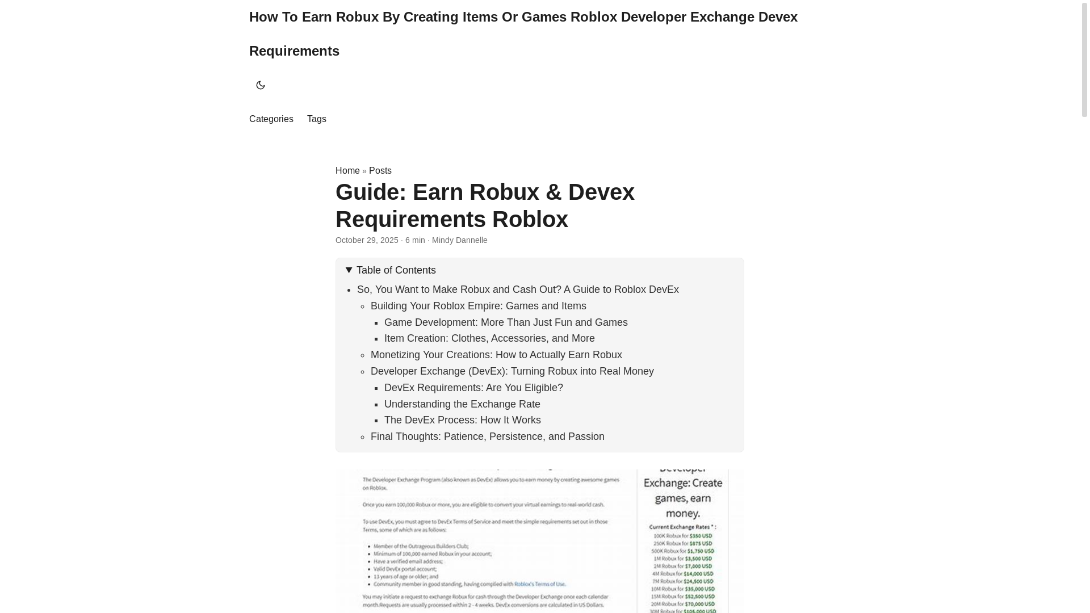Click the article heading 'Guide: Earn Robux & Devex'
Screen dimensions: 1090x613
(x=485, y=205)
